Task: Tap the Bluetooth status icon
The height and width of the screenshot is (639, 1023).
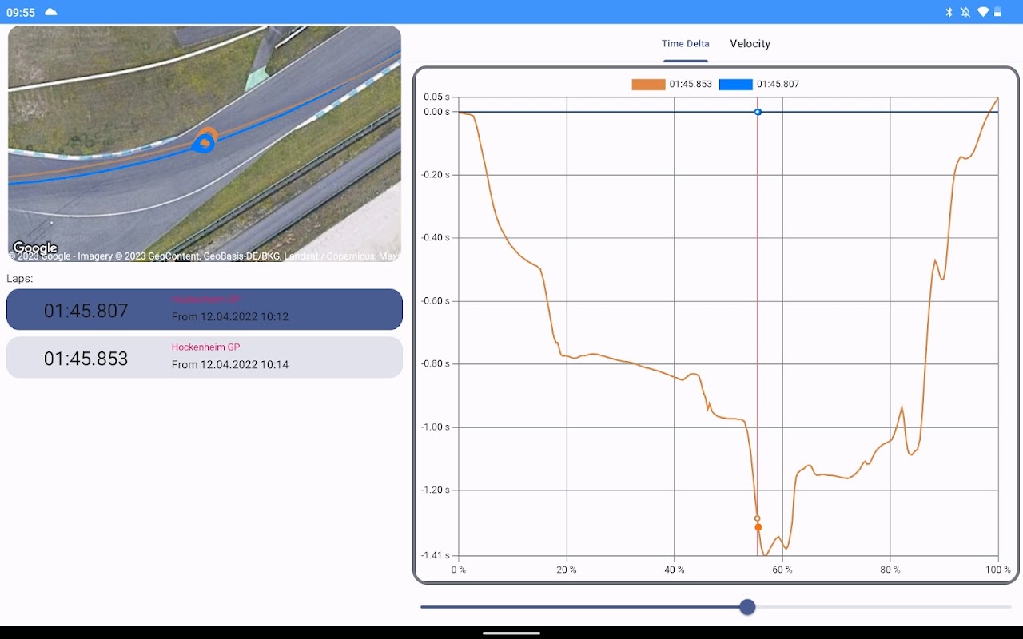Action: coord(949,12)
